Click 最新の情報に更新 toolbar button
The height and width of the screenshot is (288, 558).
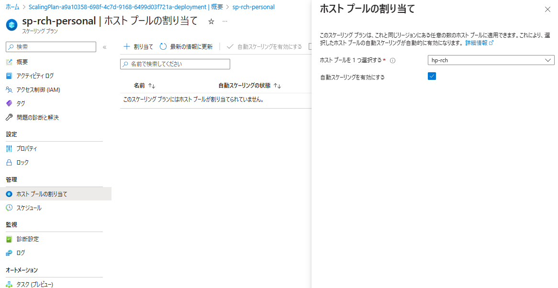(186, 46)
